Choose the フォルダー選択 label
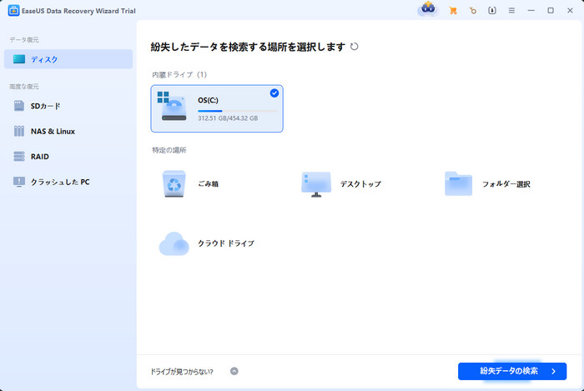The image size is (584, 391). coord(506,183)
